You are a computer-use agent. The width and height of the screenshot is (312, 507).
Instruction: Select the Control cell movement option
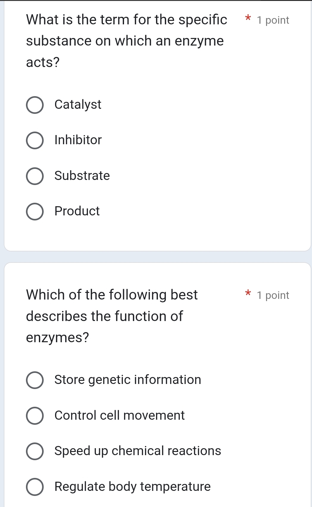pos(35,416)
